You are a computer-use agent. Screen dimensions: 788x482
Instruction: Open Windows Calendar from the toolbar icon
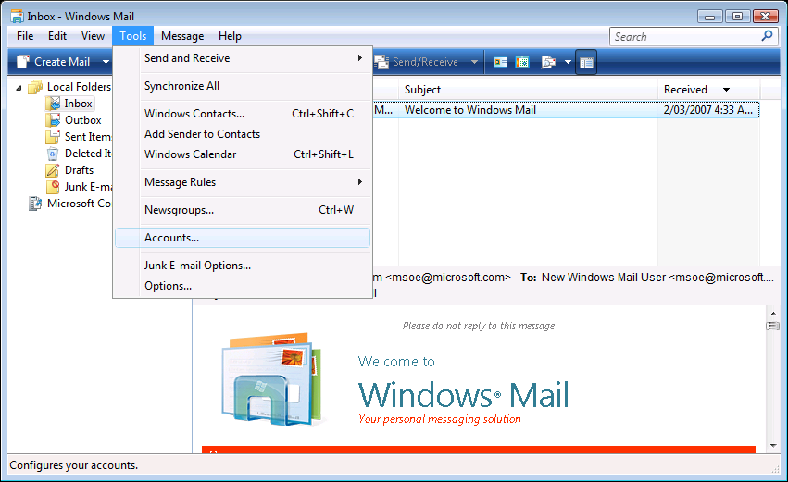522,62
